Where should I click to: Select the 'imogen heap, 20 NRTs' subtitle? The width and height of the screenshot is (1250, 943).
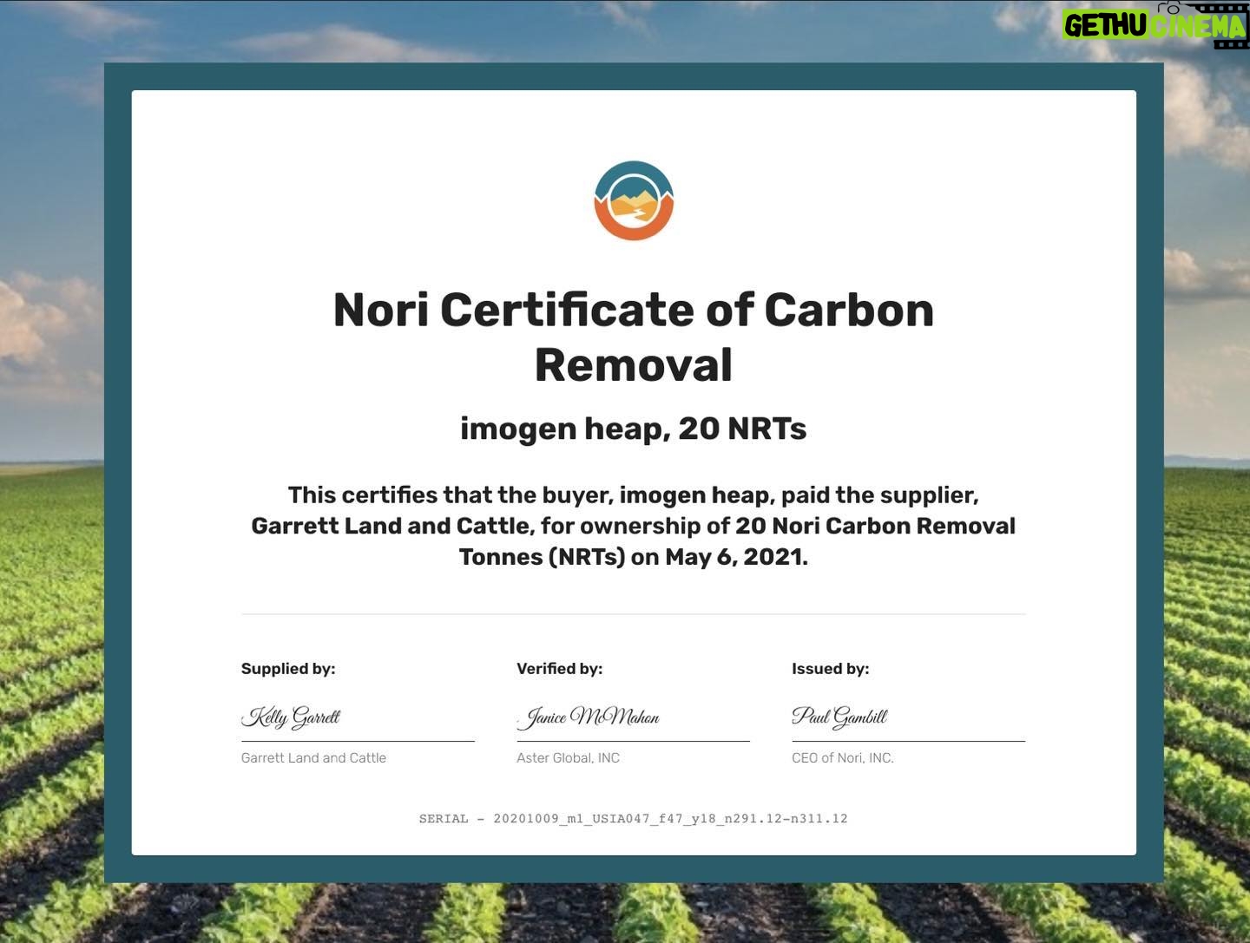[634, 429]
